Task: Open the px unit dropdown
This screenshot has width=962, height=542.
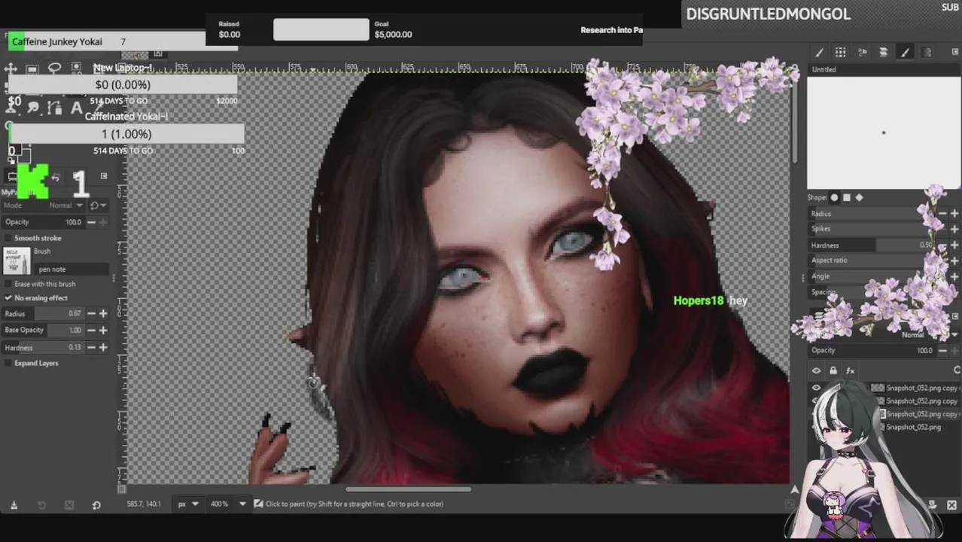Action: pyautogui.click(x=188, y=504)
